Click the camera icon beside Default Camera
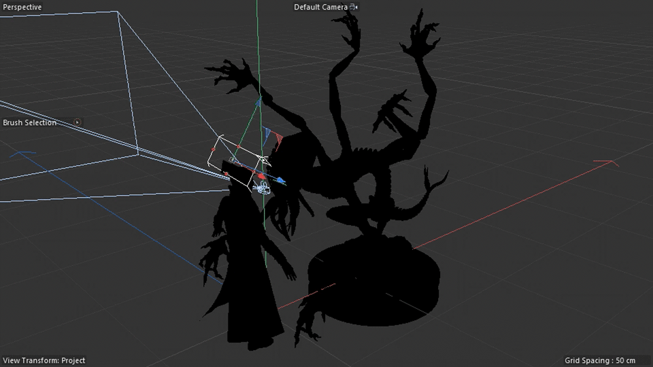 354,7
